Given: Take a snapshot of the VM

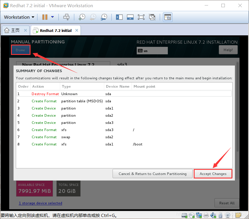Looking at the screenshot, I should pyautogui.click(x=82, y=17).
